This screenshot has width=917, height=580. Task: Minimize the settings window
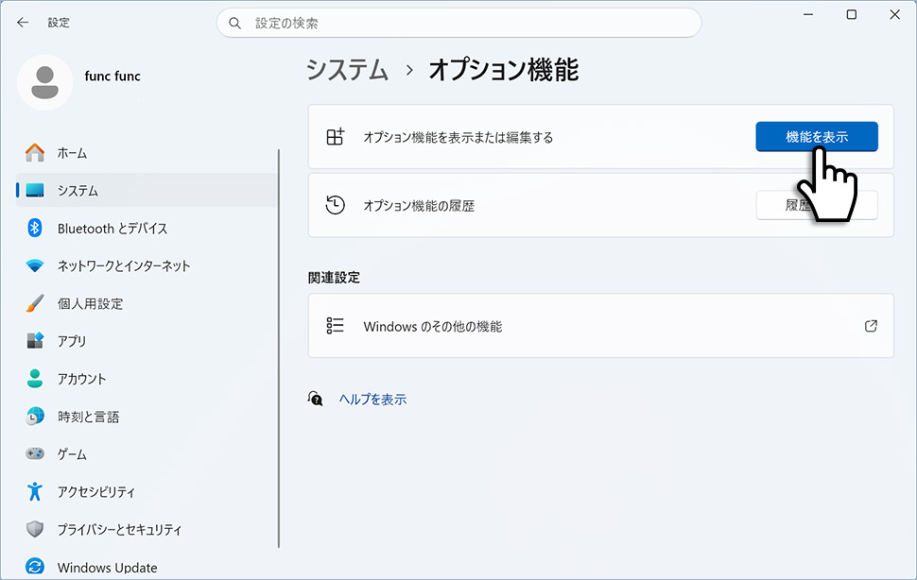tap(808, 14)
